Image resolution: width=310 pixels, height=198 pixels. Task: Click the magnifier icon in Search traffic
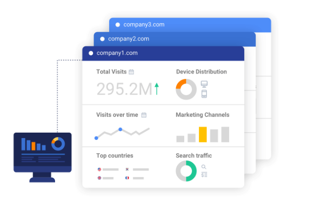[204, 167]
